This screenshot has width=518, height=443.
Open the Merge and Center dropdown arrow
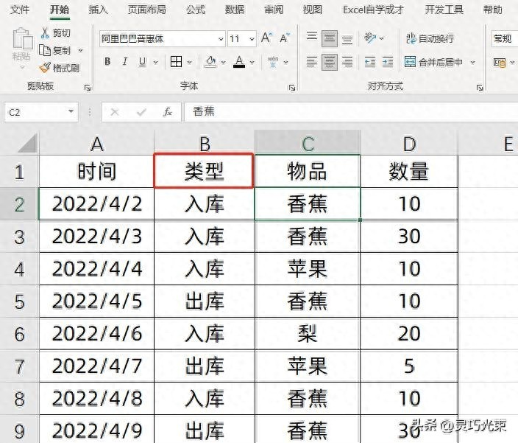[472, 62]
